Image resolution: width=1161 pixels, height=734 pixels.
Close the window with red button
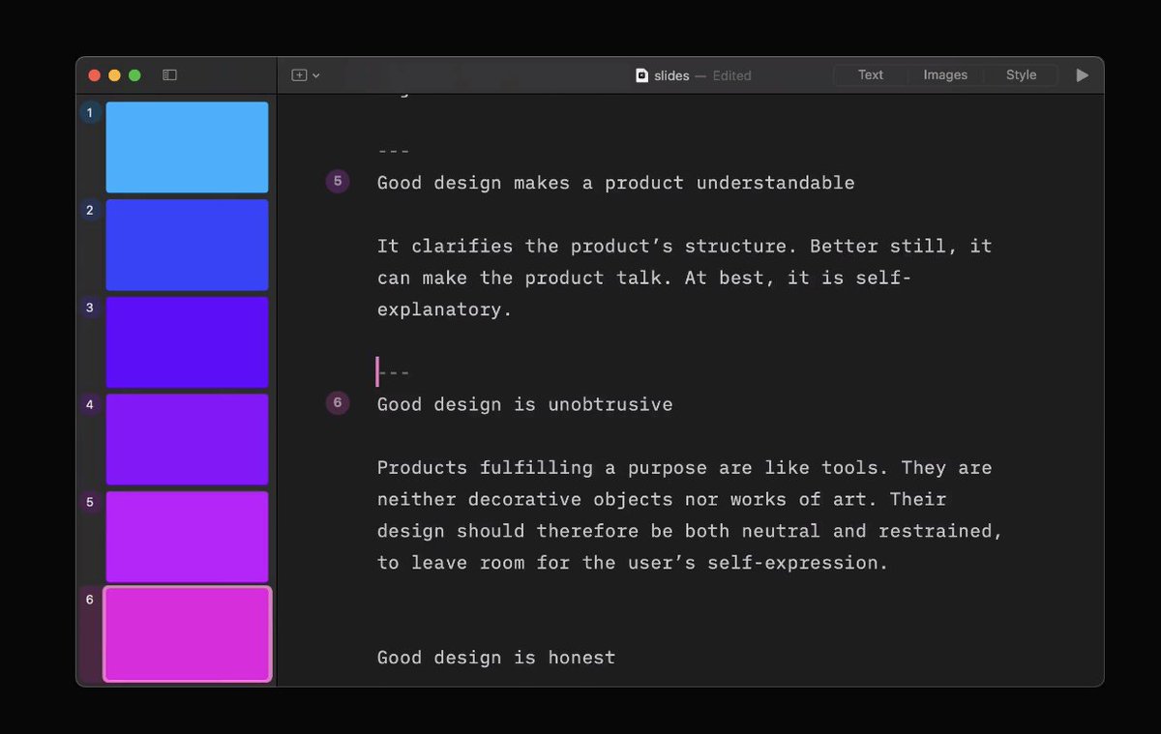coord(94,75)
